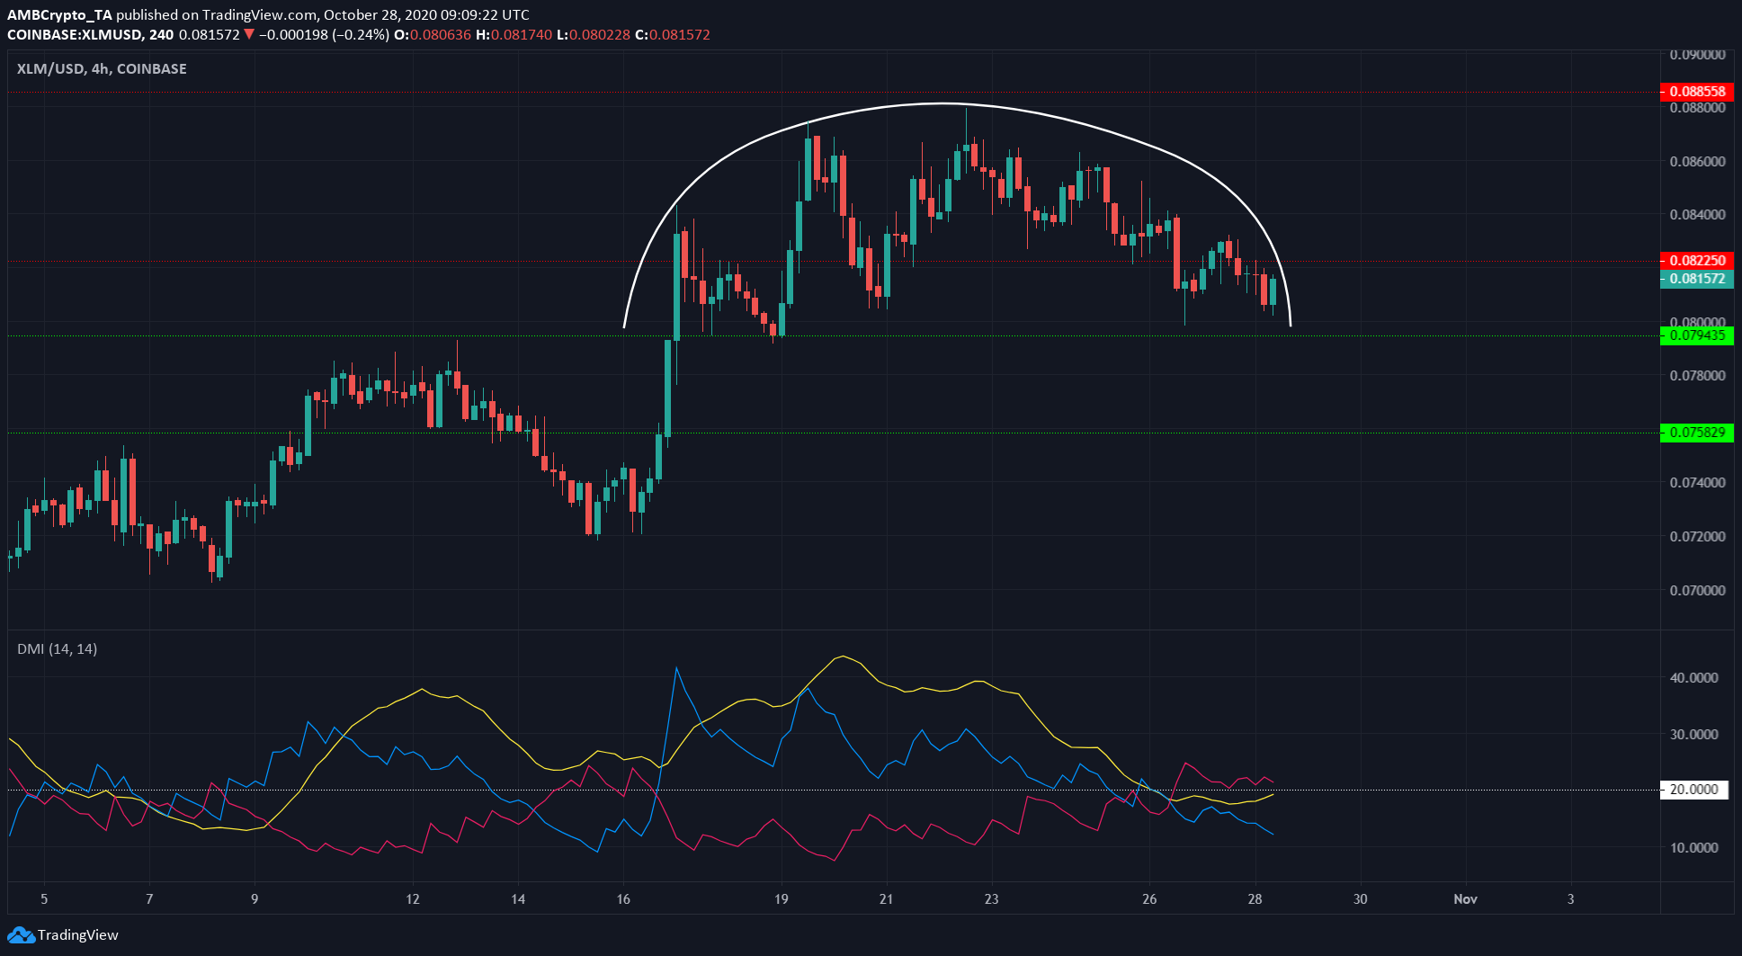Click the date label 16 on time axis
1742x956 pixels.
coord(623,899)
